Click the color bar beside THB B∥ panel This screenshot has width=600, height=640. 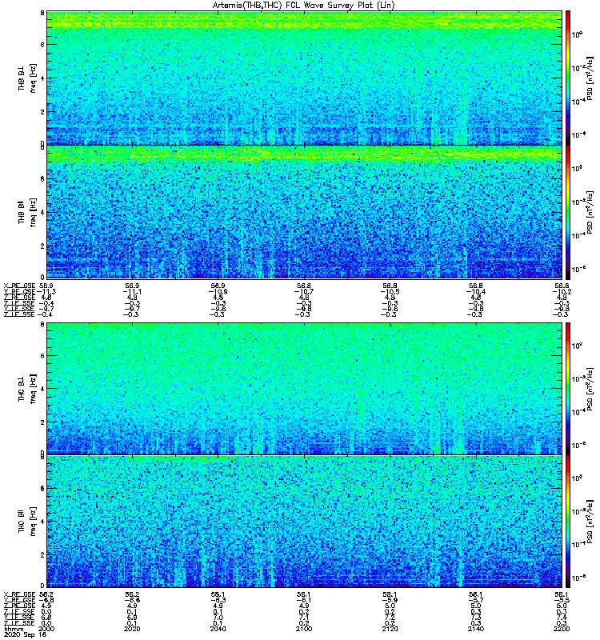coord(568,212)
